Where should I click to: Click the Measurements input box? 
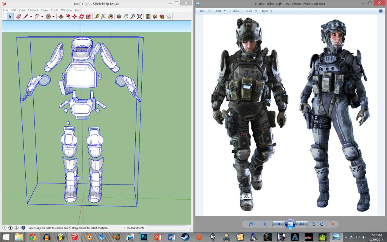[x=166, y=228]
